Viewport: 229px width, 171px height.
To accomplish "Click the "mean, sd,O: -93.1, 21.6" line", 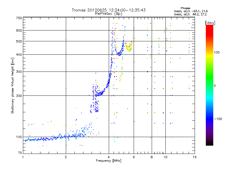I will 191,11.
